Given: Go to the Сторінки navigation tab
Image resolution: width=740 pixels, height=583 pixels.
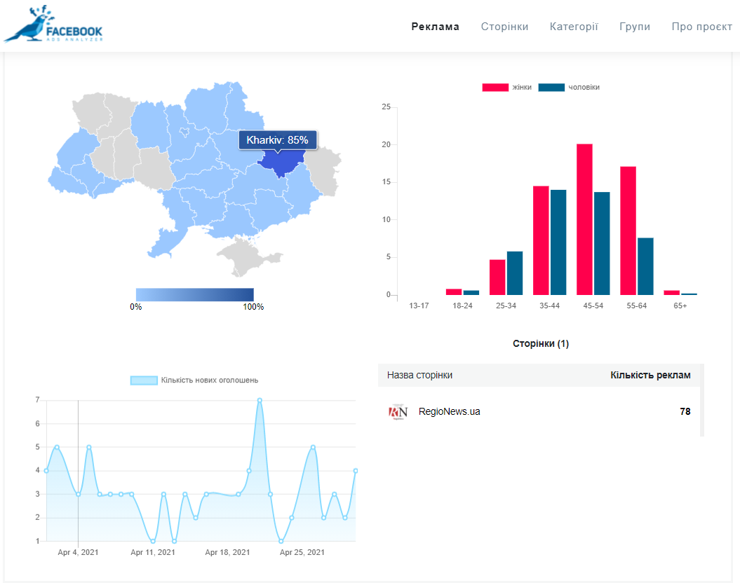Looking at the screenshot, I should [504, 27].
